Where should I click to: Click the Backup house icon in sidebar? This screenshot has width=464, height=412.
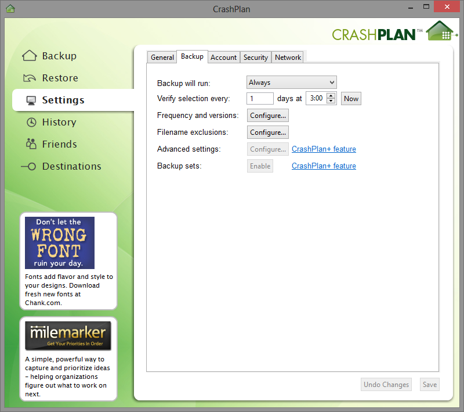pyautogui.click(x=30, y=55)
